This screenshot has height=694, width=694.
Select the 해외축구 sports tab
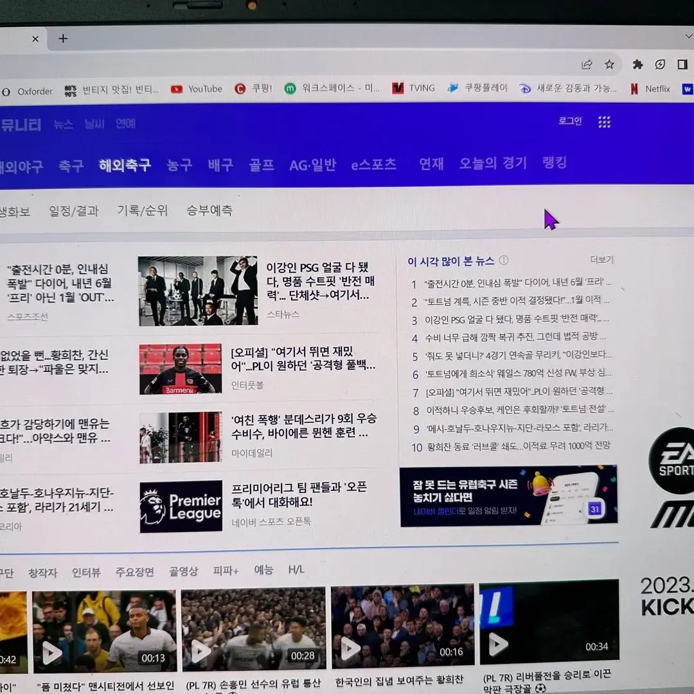[125, 165]
